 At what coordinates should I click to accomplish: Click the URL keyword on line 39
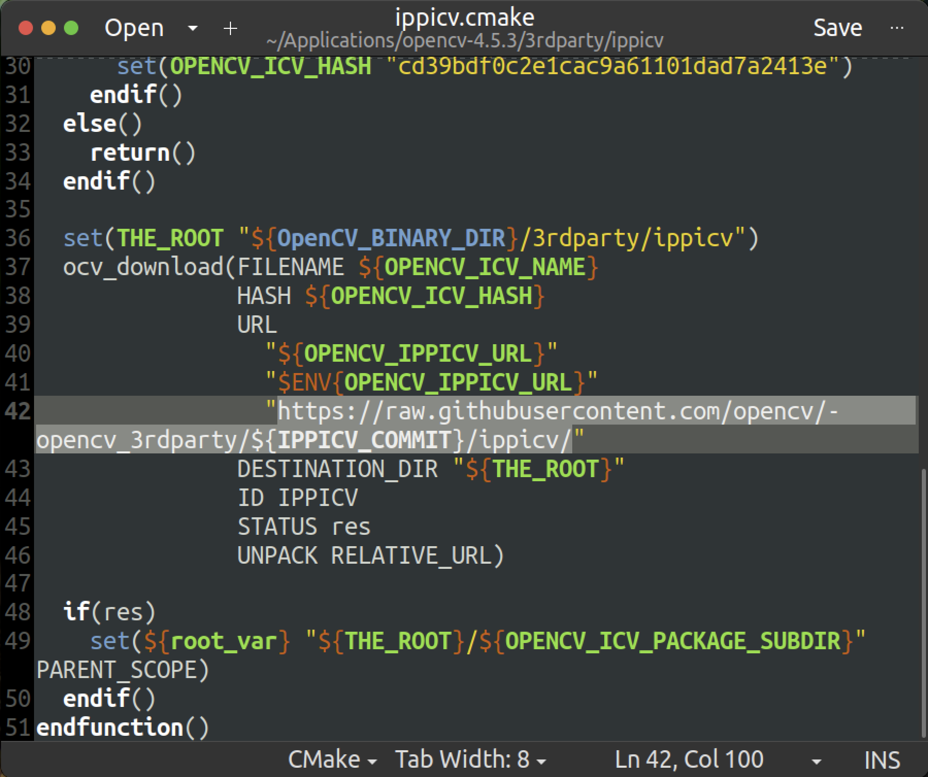click(257, 325)
